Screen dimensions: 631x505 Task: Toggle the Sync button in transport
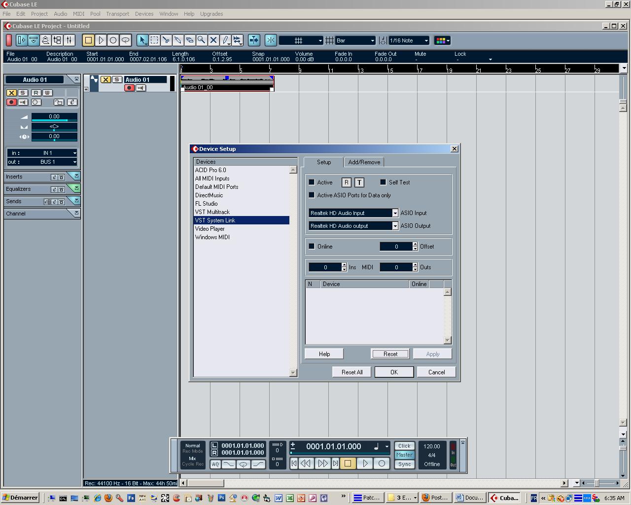(x=404, y=464)
